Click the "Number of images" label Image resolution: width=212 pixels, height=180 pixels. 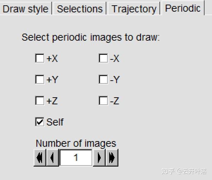76,143
